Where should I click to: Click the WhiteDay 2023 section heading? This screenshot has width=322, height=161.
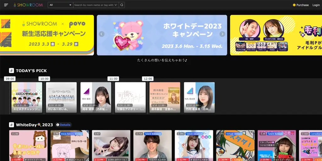[34, 125]
